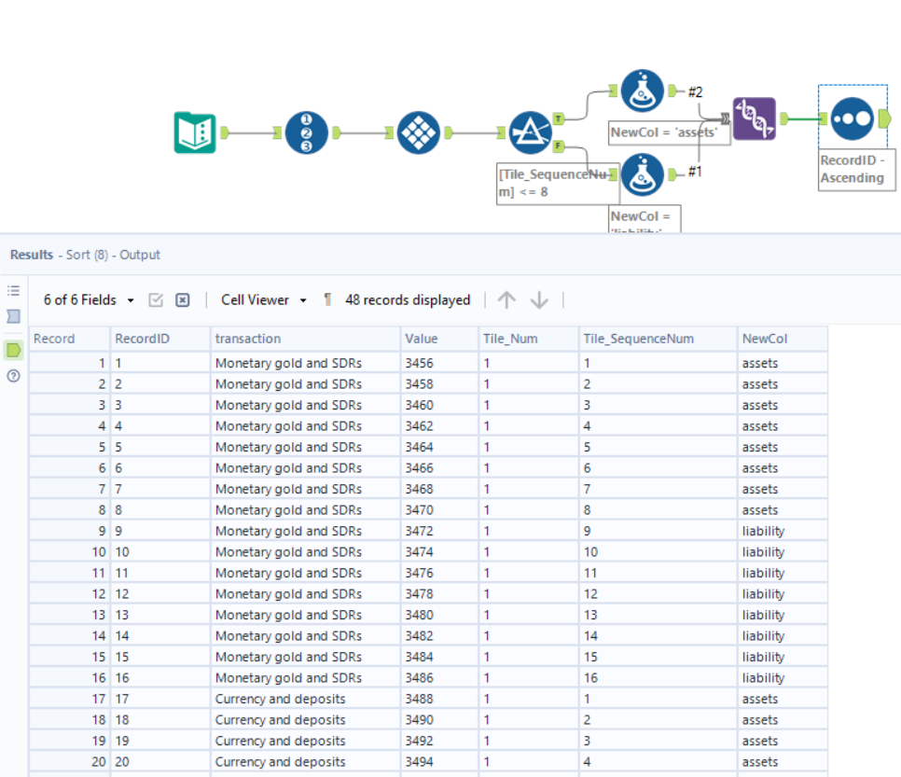Click Value cell 3470
The height and width of the screenshot is (777, 901).
coord(439,510)
